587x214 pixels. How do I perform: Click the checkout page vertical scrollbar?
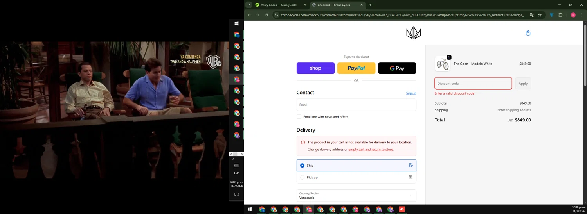click(x=585, y=56)
